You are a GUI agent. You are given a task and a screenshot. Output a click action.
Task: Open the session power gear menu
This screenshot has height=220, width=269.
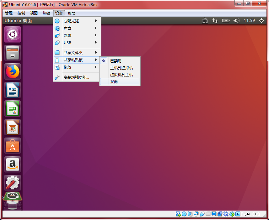tap(261, 21)
